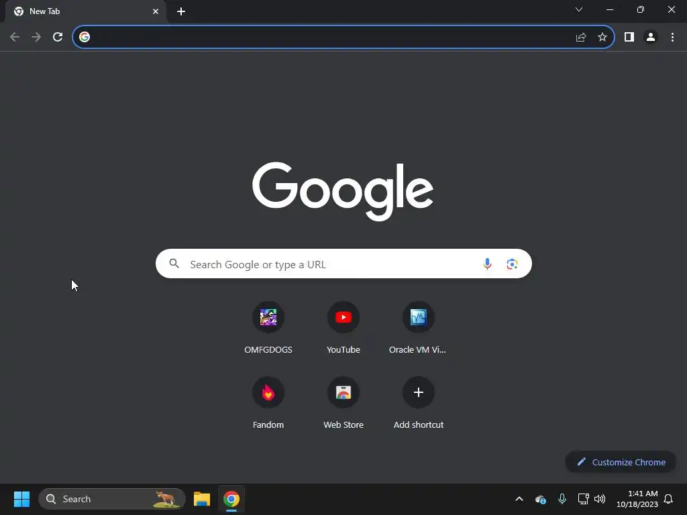Click the Google logo
This screenshot has height=515, width=687.
pos(343,191)
